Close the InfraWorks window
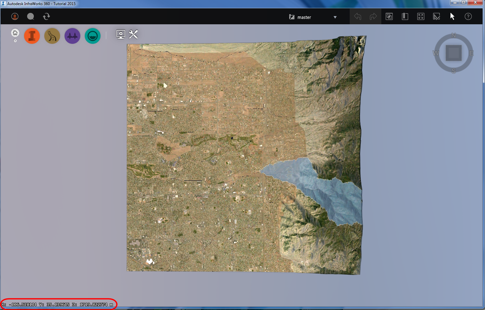This screenshot has width=485, height=310. click(x=475, y=3)
